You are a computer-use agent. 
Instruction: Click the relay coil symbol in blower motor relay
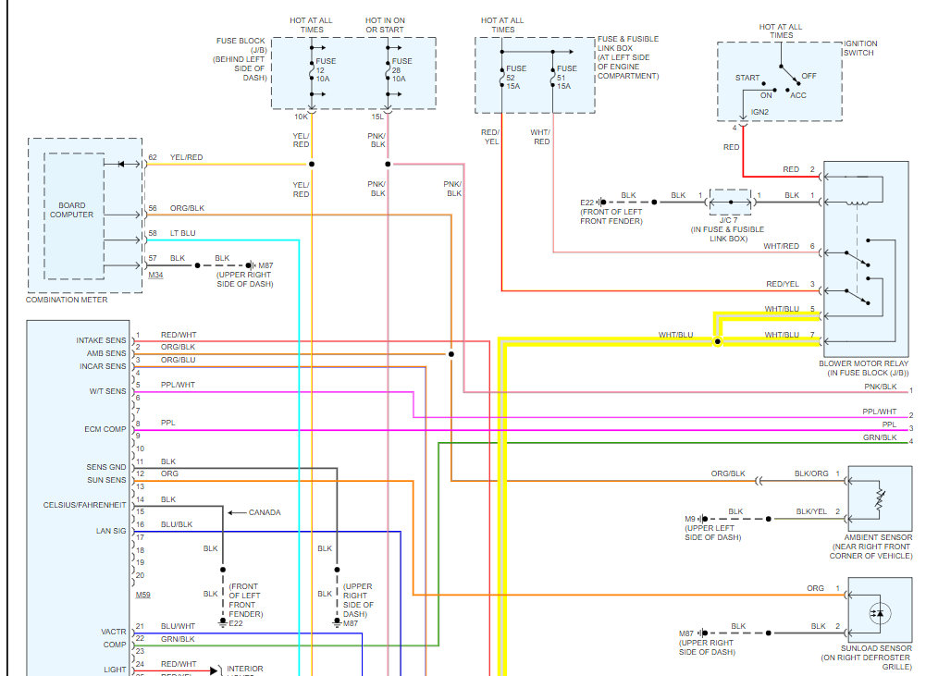pos(858,203)
